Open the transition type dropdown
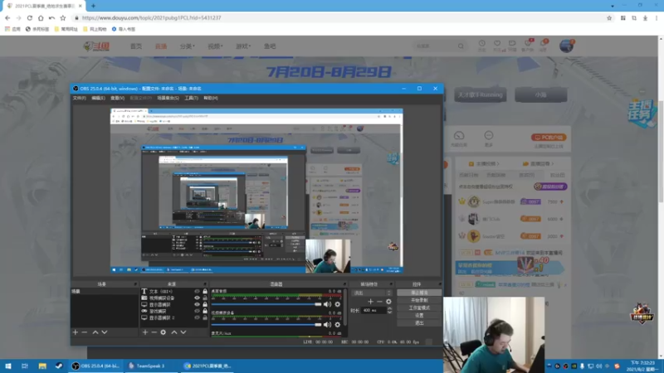This screenshot has height=373, width=664. [372, 293]
